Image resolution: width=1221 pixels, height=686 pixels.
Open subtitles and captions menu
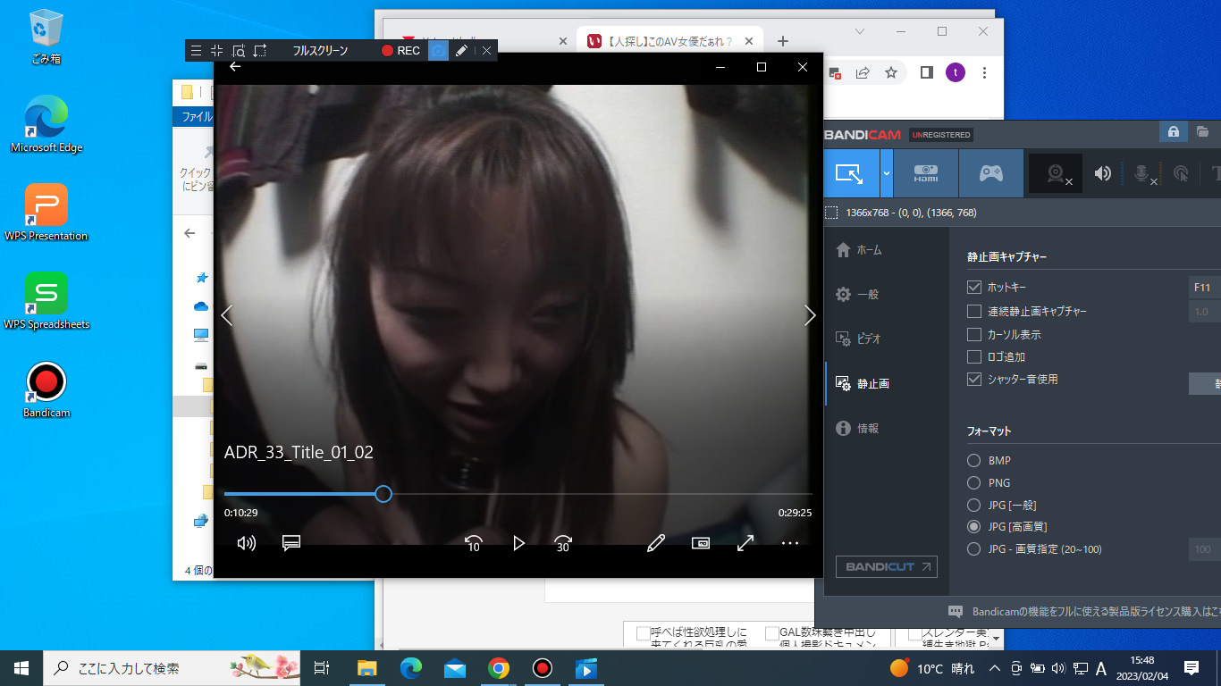coord(291,543)
